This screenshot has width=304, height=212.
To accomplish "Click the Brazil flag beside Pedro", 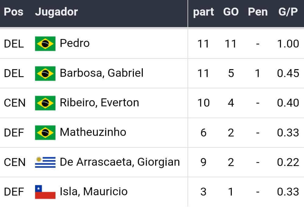I will click(45, 44).
